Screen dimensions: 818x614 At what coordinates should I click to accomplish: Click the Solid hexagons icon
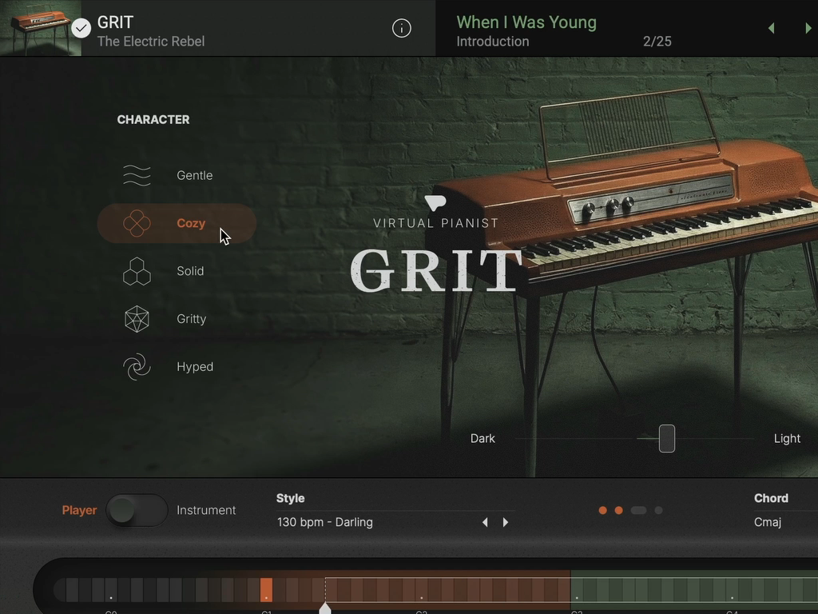coord(137,271)
